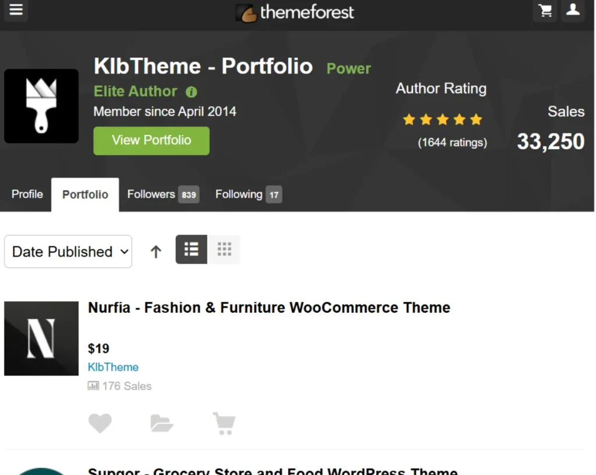Open Nurfia theme thumbnail
Image resolution: width=596 pixels, height=475 pixels.
pos(41,339)
